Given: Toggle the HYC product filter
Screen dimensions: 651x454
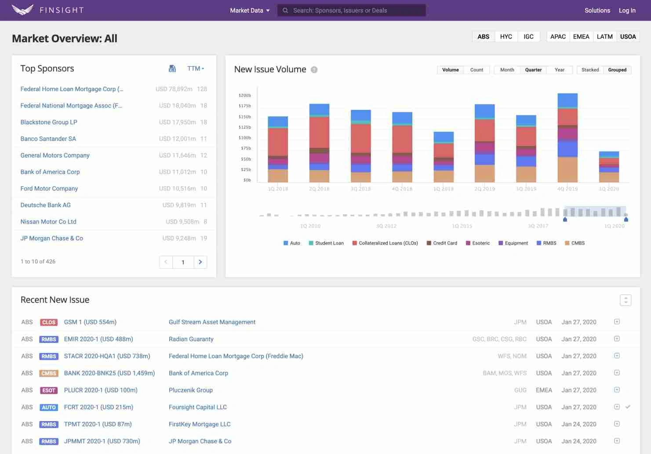Looking at the screenshot, I should coord(506,36).
